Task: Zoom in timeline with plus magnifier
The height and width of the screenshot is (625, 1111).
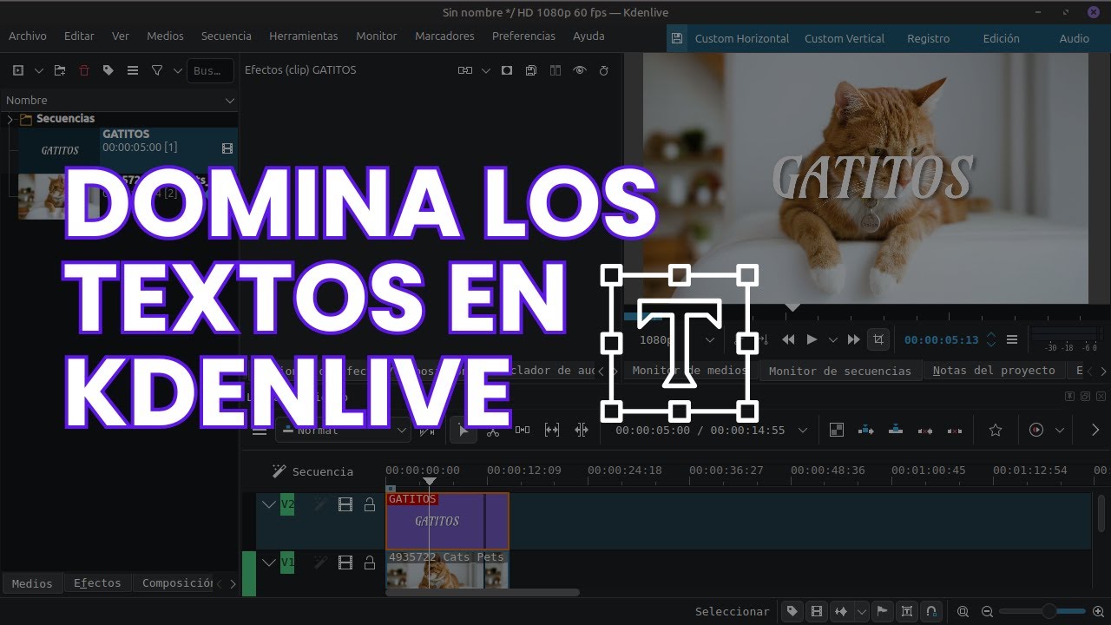Action: point(1098,612)
